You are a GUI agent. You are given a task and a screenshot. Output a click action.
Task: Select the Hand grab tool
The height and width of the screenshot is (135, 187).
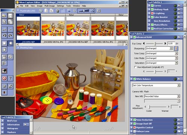point(4,49)
